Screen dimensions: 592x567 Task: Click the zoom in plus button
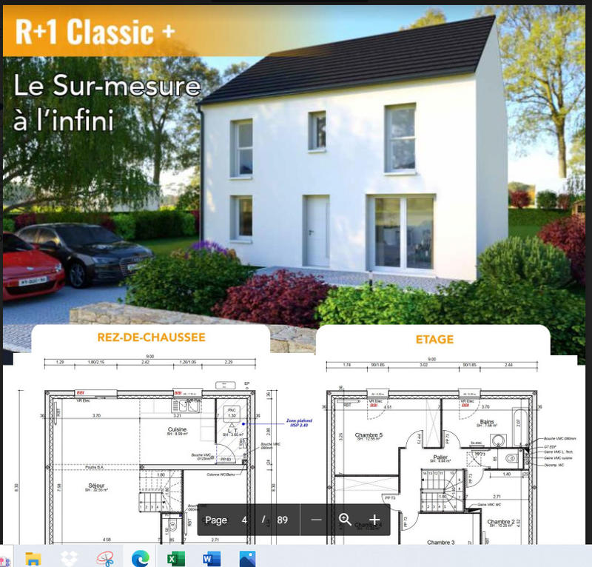tap(374, 520)
